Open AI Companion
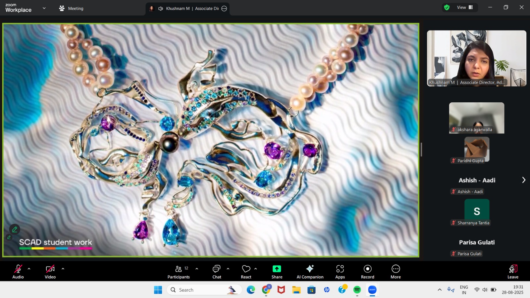530x298 pixels. point(310,272)
